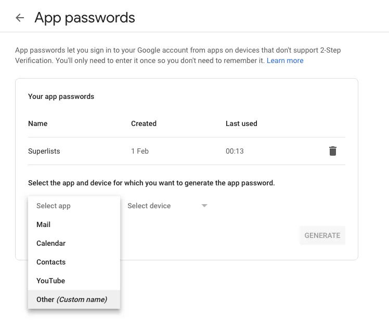Click the Select device text
Viewport: 389px width, 327px height.
tap(149, 206)
